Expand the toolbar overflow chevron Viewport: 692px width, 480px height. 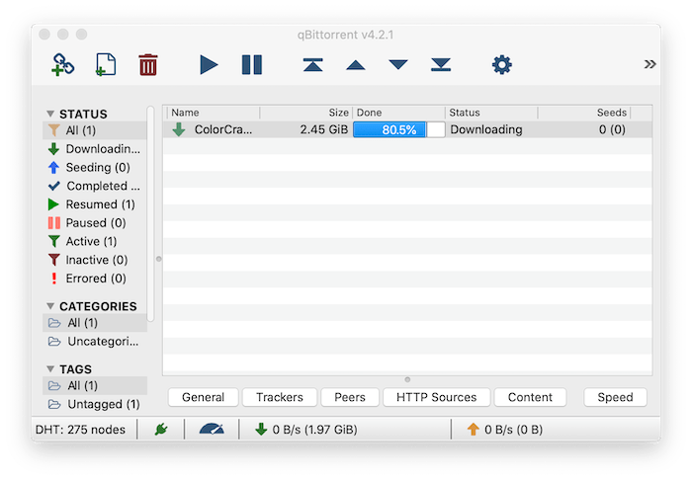(x=649, y=64)
